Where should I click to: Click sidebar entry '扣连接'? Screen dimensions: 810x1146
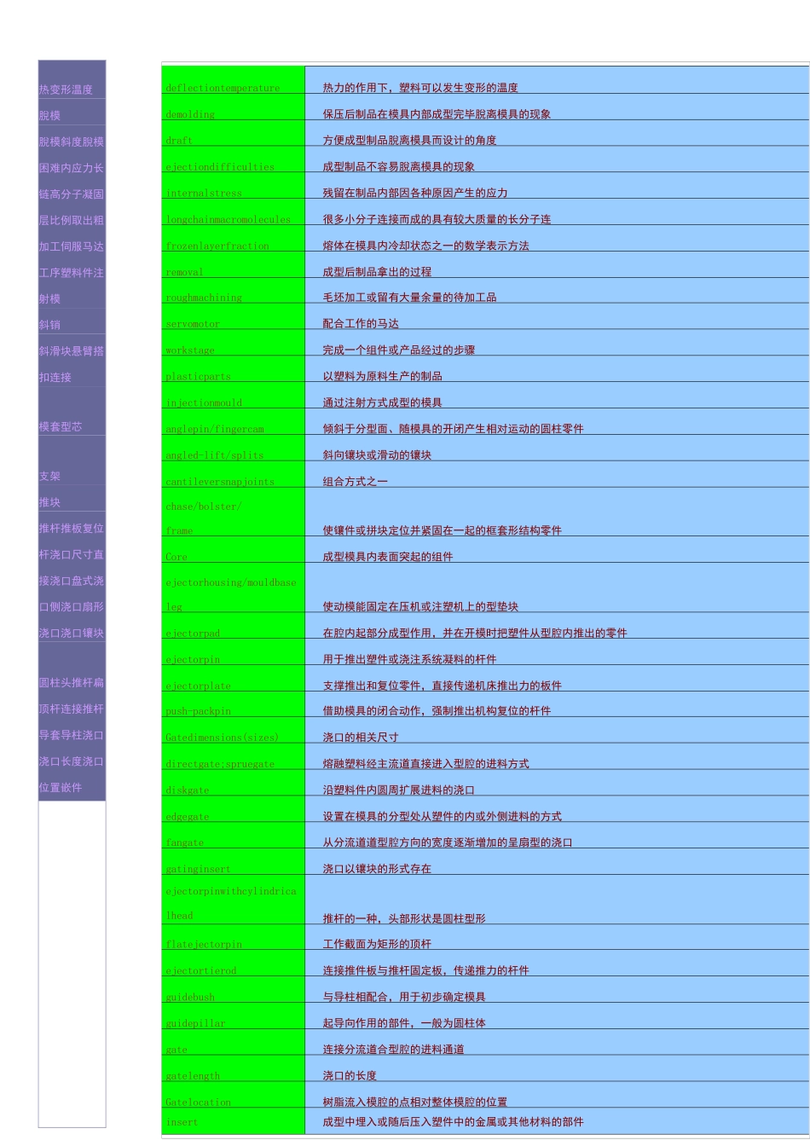point(55,377)
